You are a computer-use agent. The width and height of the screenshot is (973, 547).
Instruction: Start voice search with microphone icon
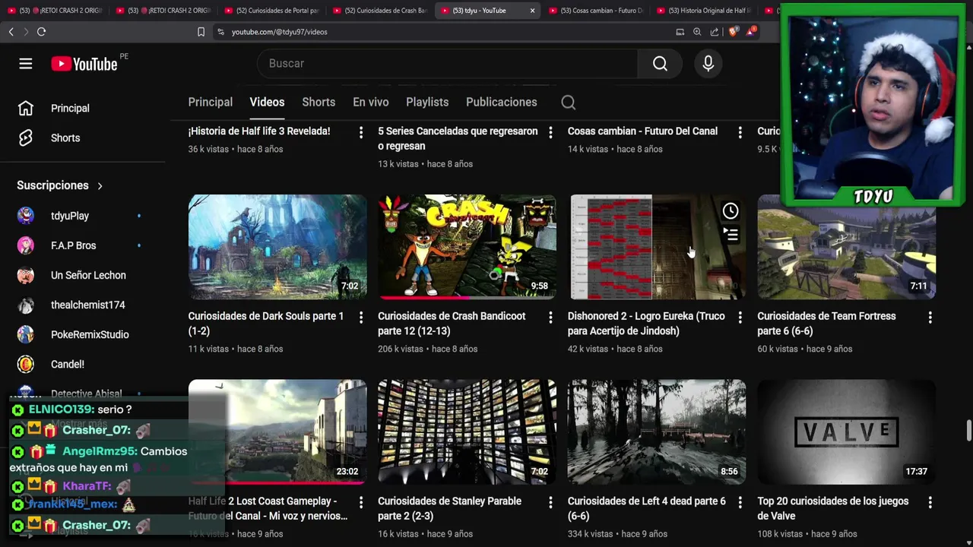[x=708, y=64]
